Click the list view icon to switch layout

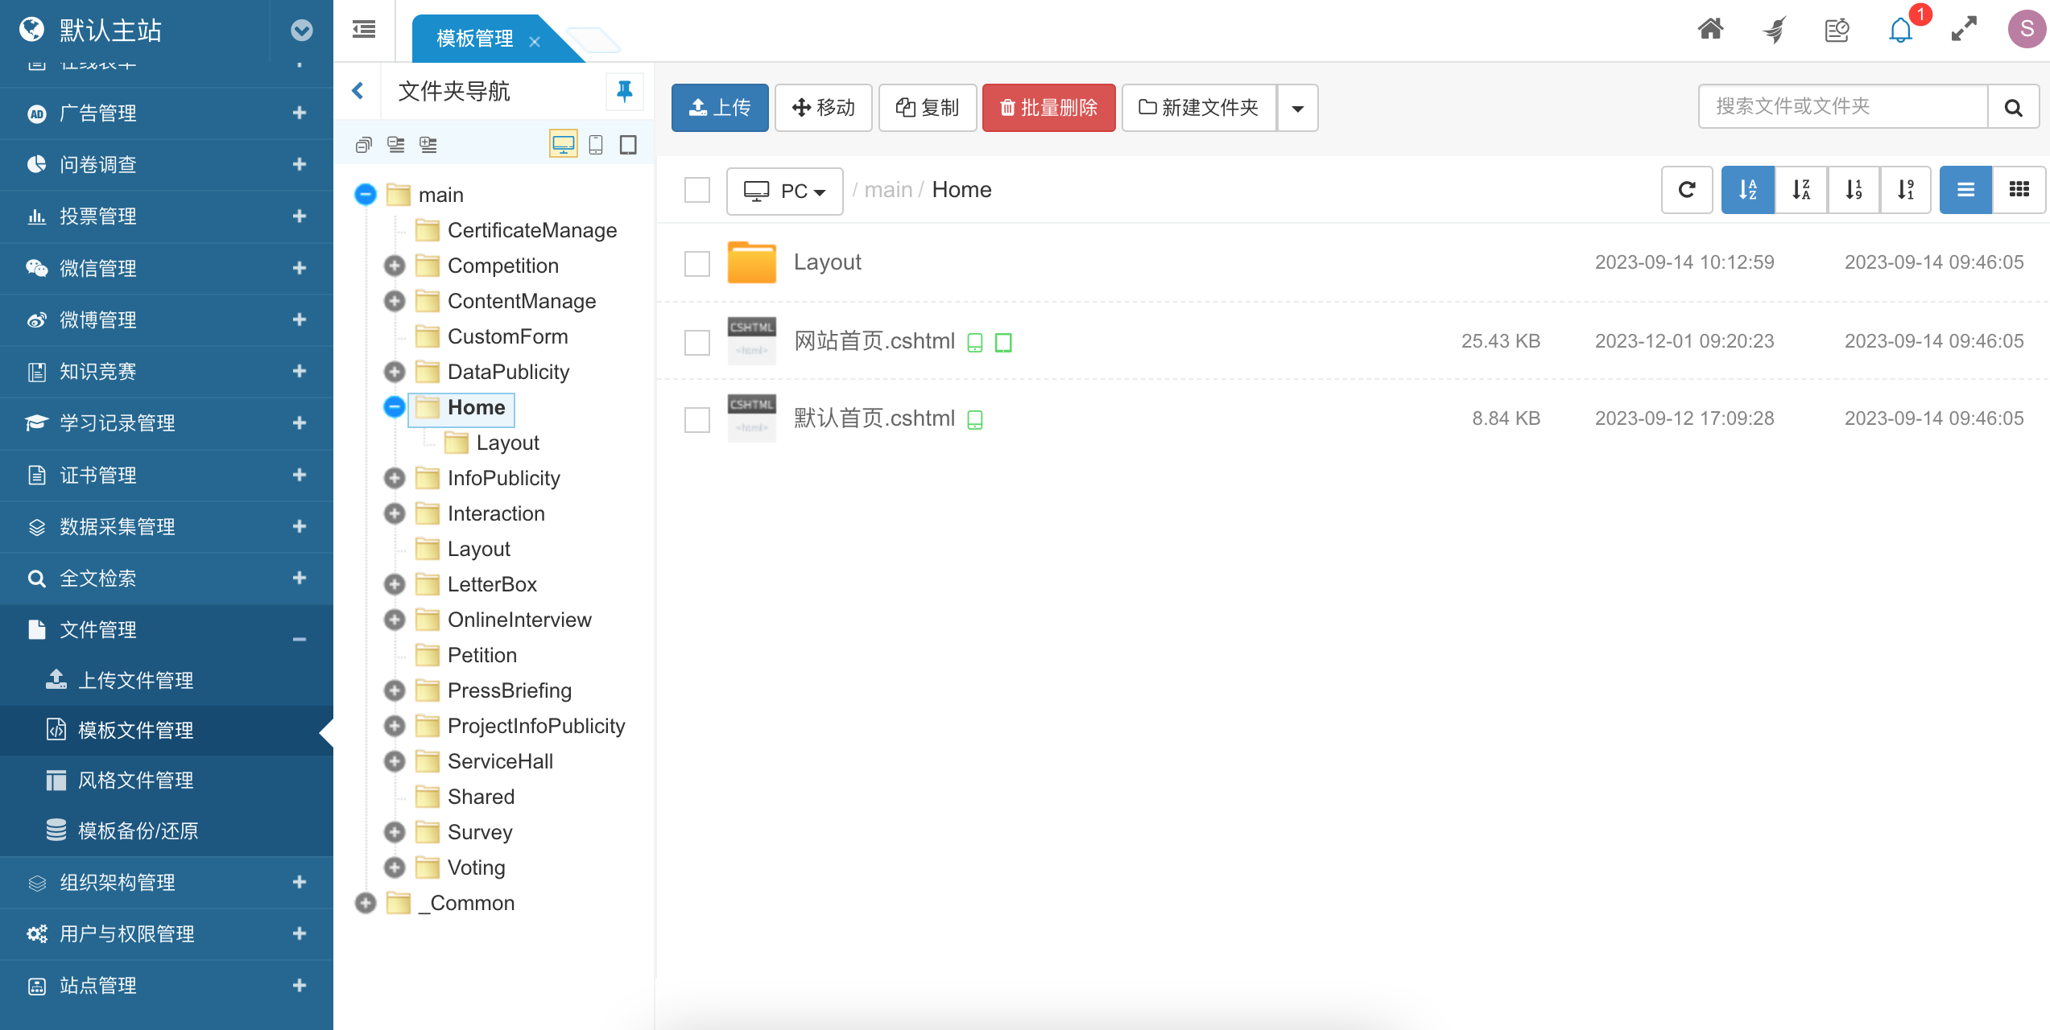point(1965,189)
